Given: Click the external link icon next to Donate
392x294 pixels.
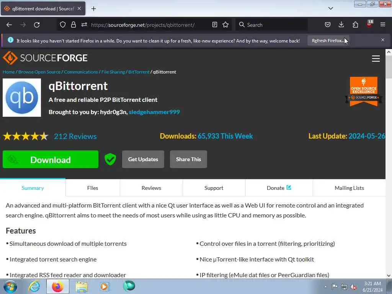Looking at the screenshot, I should coord(289,188).
